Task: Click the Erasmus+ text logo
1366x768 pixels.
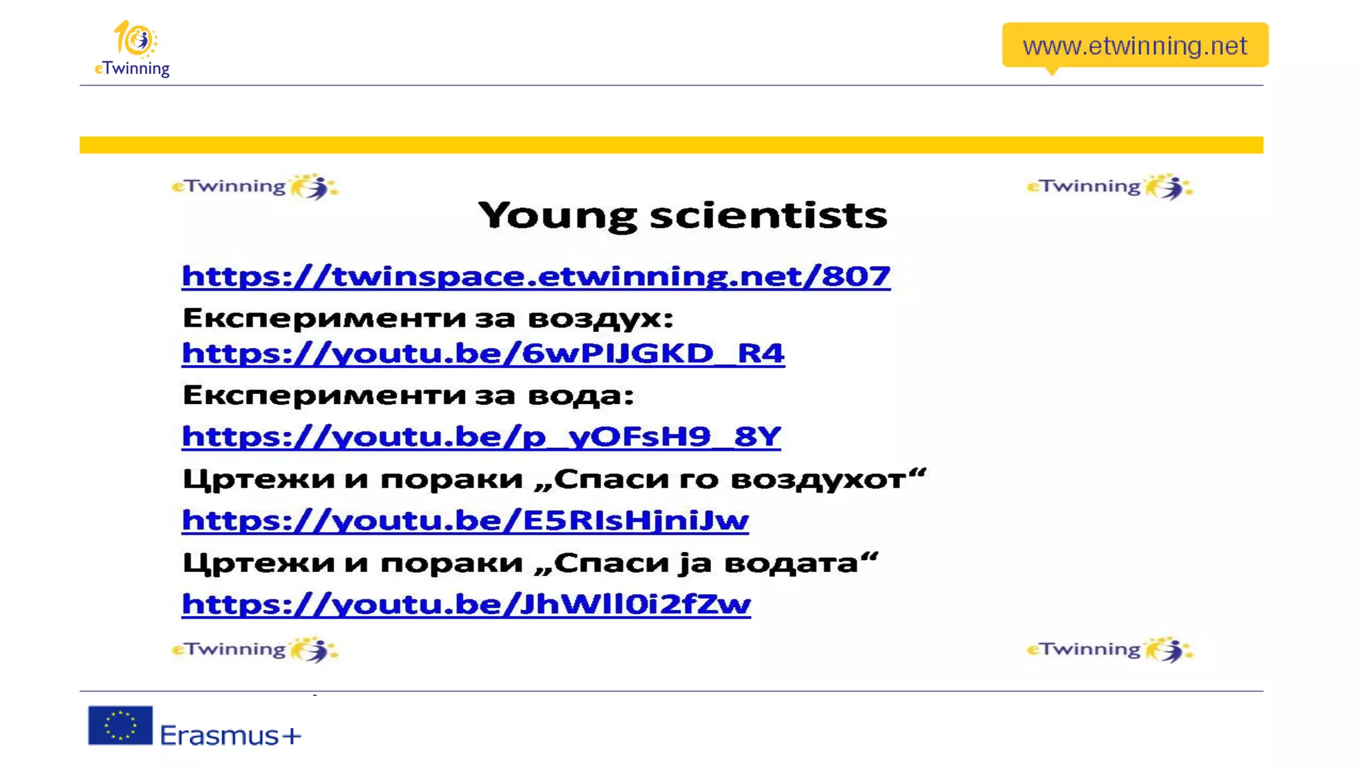Action: pos(230,735)
